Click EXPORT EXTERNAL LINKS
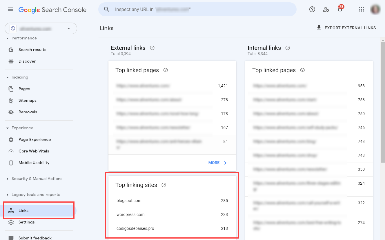385x240 pixels. 346,28
